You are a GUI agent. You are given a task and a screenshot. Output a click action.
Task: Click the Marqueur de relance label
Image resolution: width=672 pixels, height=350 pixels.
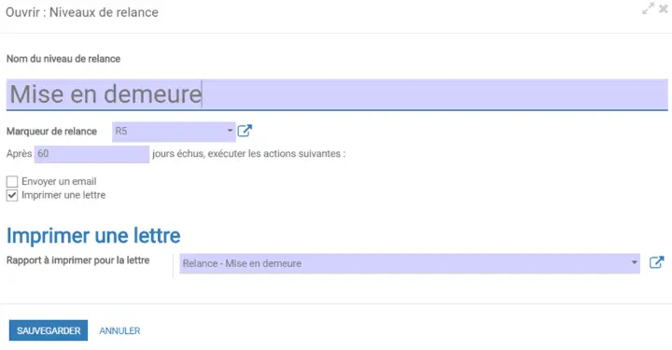coord(51,131)
